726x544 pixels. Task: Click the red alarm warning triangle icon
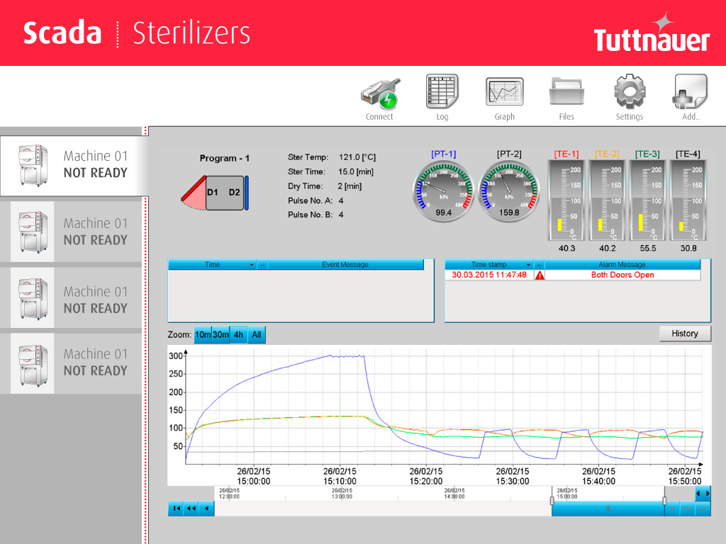pyautogui.click(x=540, y=276)
